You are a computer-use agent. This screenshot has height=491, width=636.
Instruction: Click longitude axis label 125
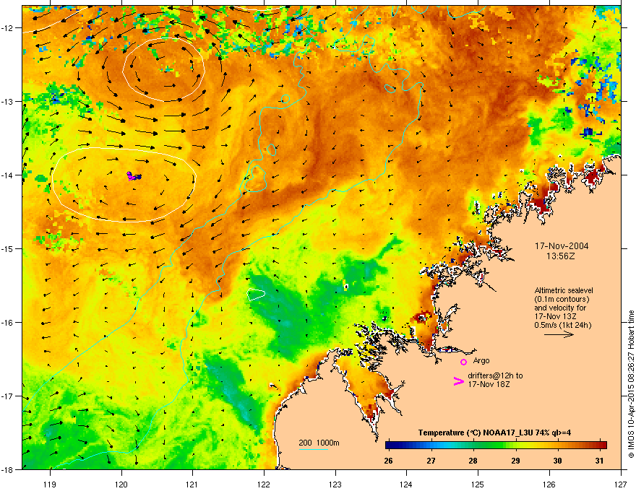[x=478, y=484]
